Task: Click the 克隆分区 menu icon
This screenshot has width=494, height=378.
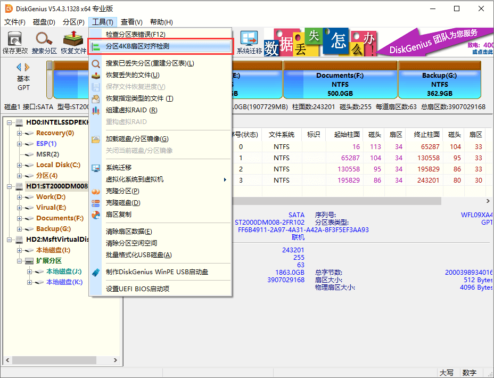Action: coord(96,191)
